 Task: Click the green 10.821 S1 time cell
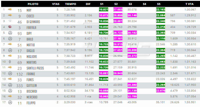click(x=103, y=9)
